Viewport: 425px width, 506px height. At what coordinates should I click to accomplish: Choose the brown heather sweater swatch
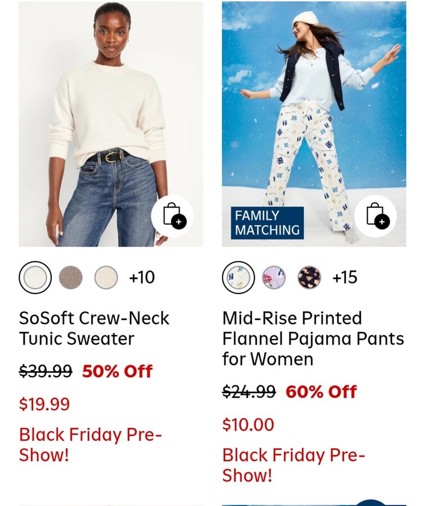[x=71, y=277]
